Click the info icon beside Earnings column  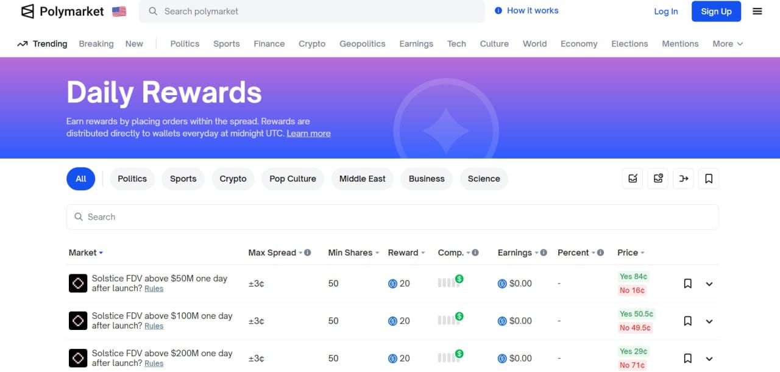point(544,252)
